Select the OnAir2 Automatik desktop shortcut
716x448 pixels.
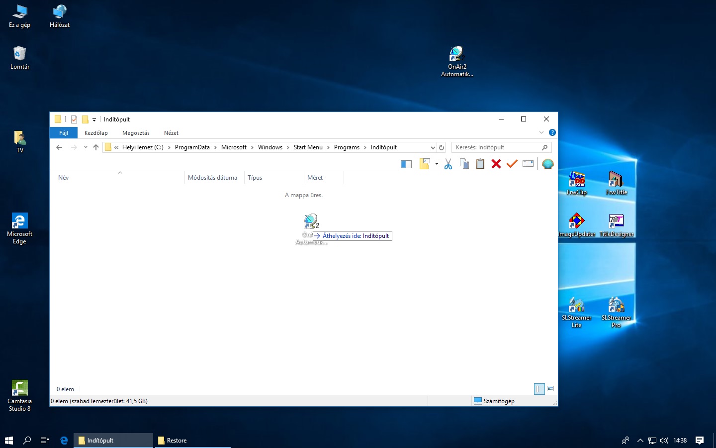click(457, 62)
